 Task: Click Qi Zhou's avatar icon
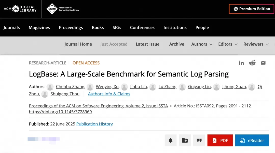[x=252, y=87]
